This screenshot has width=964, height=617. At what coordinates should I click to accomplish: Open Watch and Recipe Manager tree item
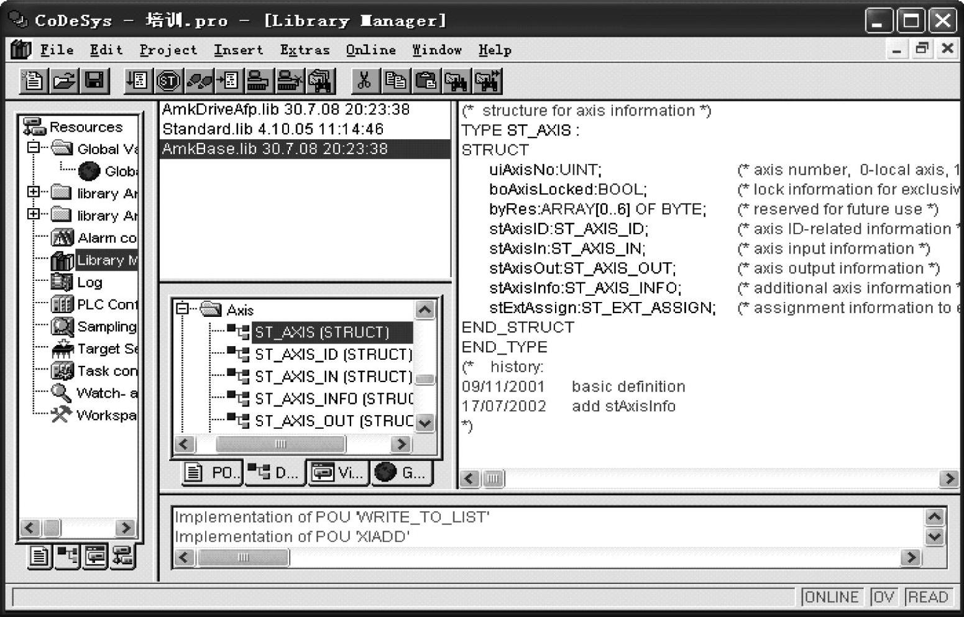(94, 393)
